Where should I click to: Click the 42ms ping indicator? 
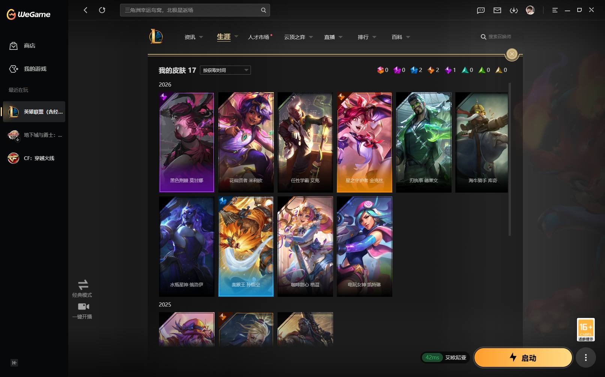432,358
